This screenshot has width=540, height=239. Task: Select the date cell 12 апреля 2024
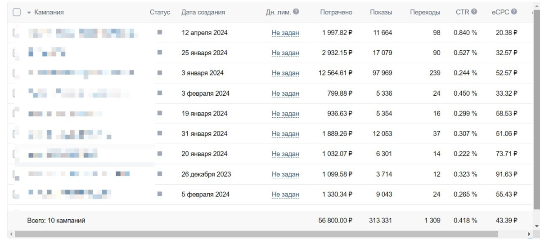click(204, 33)
